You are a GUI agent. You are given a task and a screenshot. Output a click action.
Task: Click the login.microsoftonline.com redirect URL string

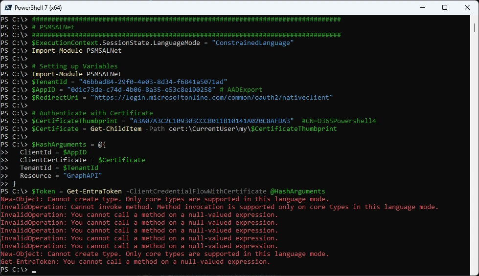(x=211, y=97)
